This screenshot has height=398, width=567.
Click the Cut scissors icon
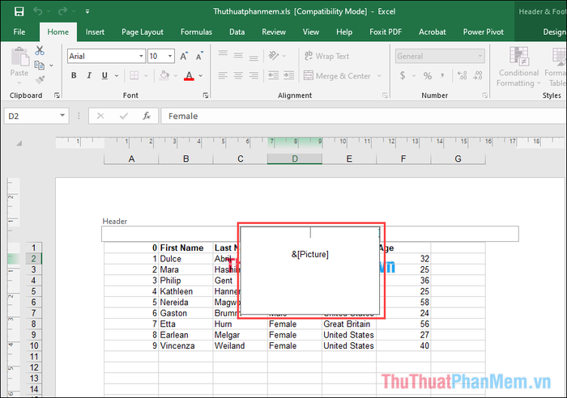40,51
